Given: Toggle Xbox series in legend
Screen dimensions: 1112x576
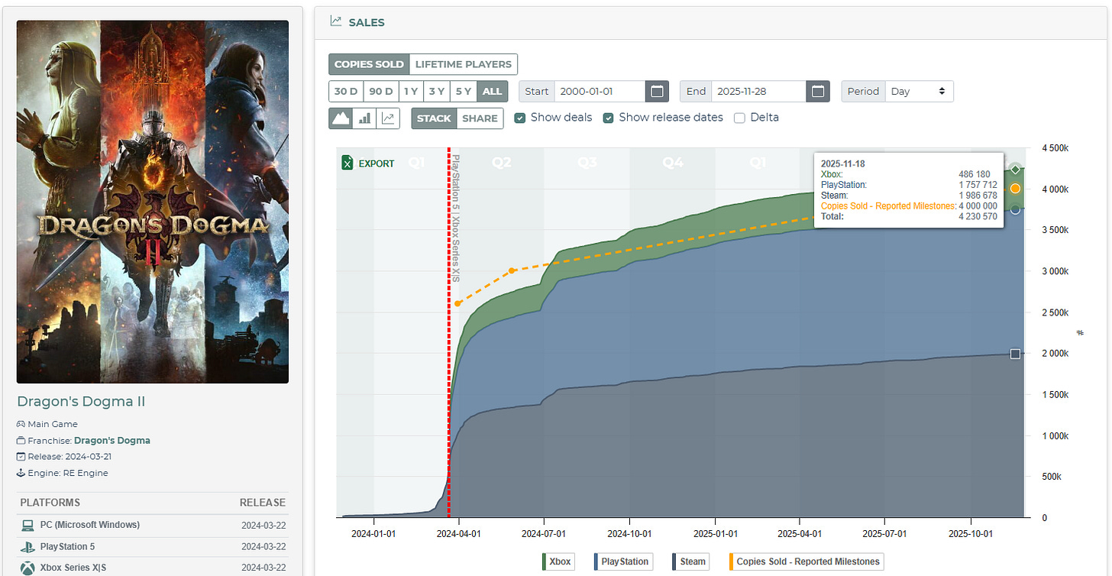Looking at the screenshot, I should click(x=558, y=561).
